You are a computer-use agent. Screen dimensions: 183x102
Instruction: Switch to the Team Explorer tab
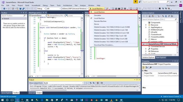(x=161, y=58)
